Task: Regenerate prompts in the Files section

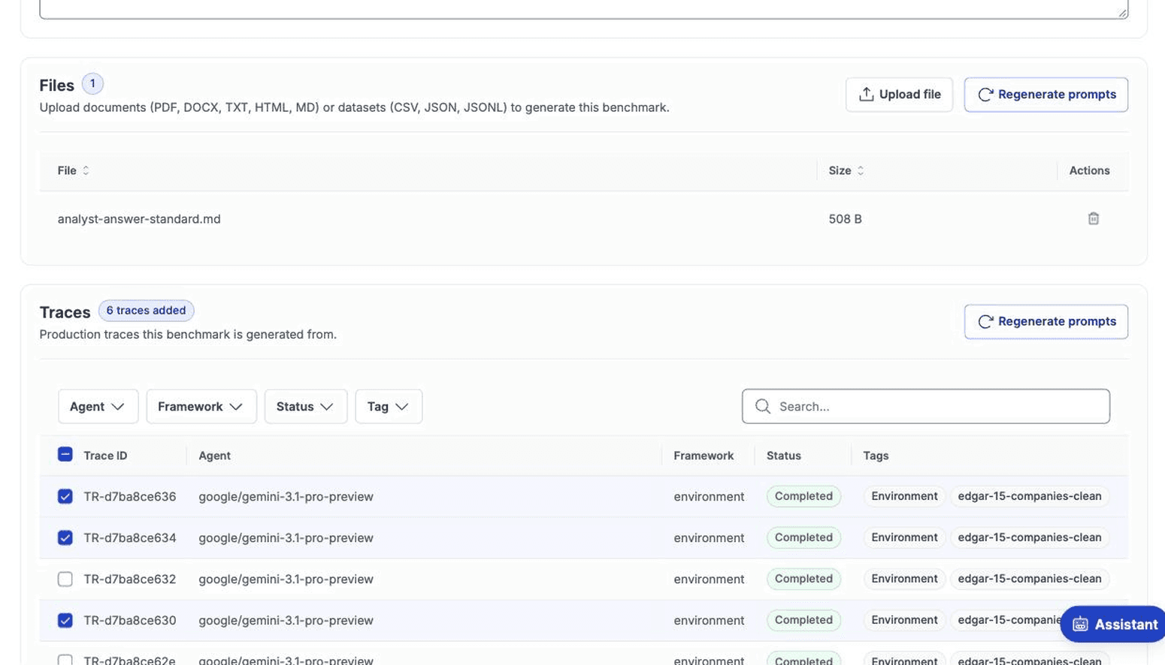Action: (1046, 95)
